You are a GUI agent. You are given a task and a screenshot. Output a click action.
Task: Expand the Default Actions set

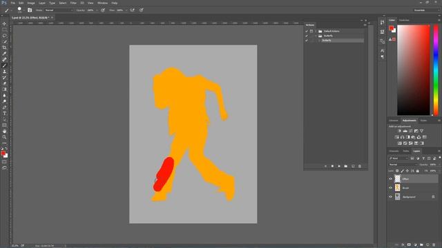click(x=316, y=31)
